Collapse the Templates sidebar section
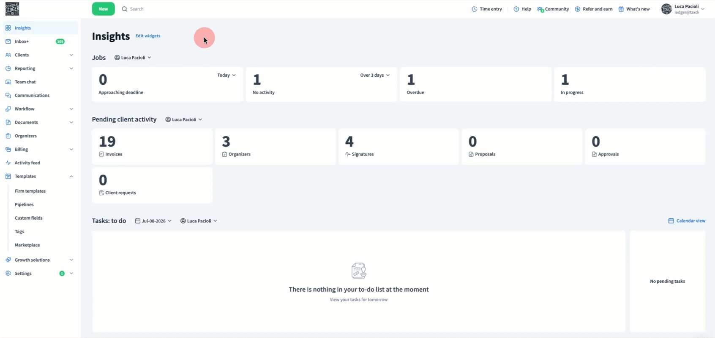715x338 pixels. pos(71,176)
